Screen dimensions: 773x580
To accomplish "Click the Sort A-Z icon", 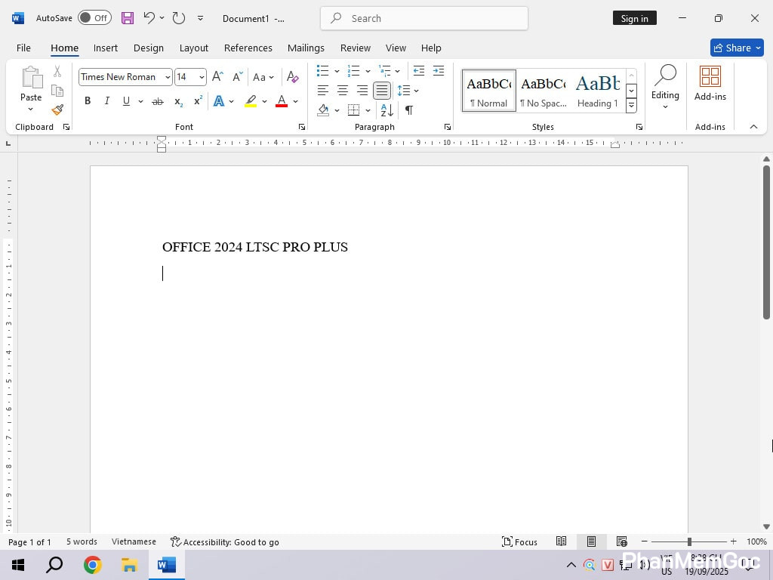I will [x=386, y=110].
